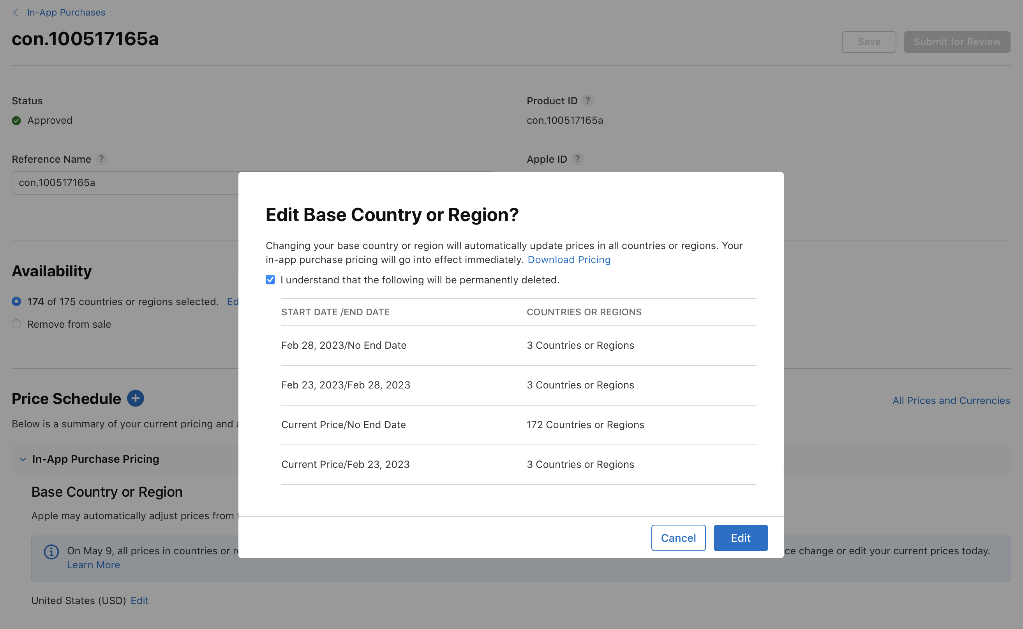
Task: Click the Submit for Review button
Action: point(956,42)
